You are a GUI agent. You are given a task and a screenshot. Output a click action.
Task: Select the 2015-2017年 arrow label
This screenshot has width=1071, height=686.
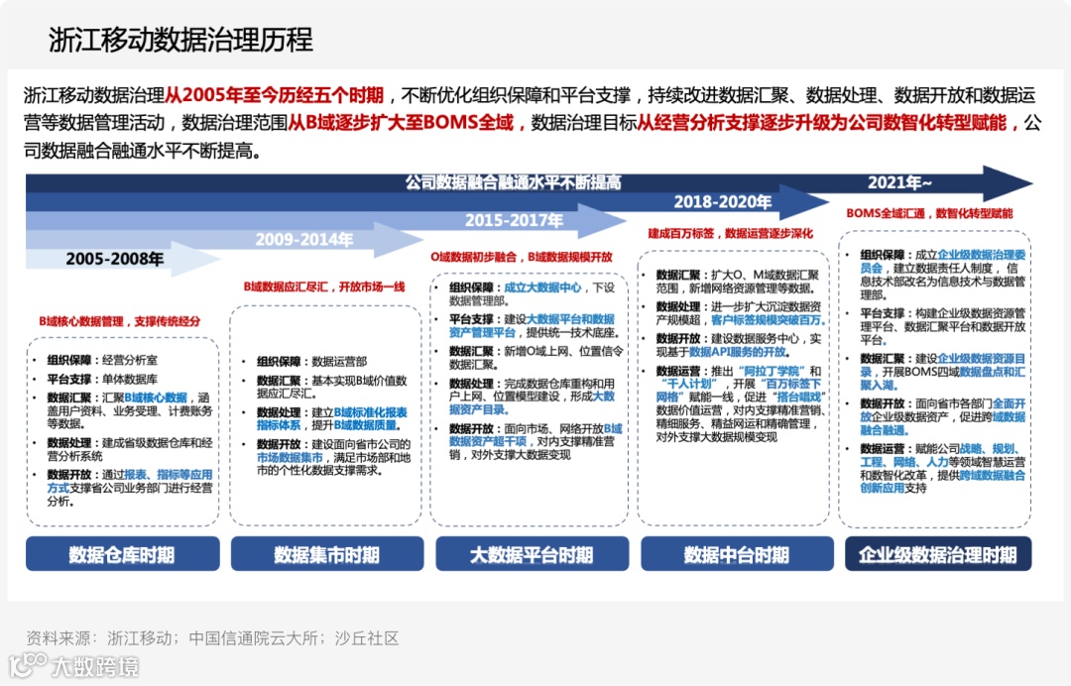(514, 220)
